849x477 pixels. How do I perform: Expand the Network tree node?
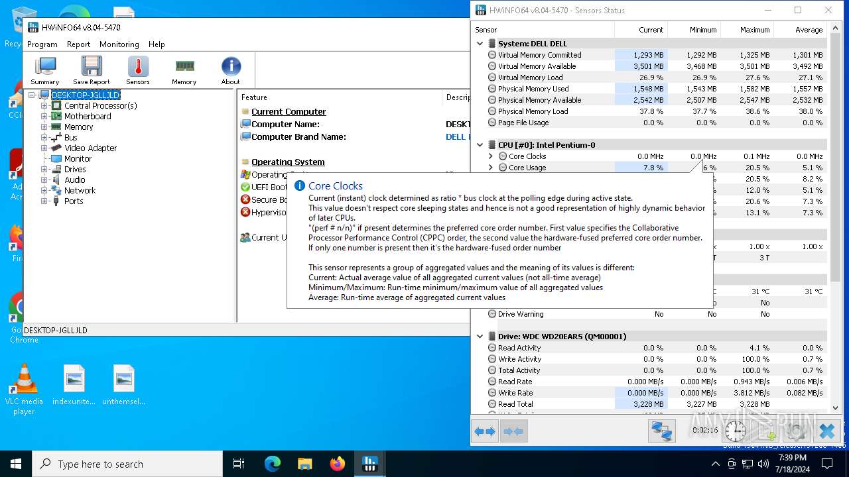pyautogui.click(x=44, y=190)
